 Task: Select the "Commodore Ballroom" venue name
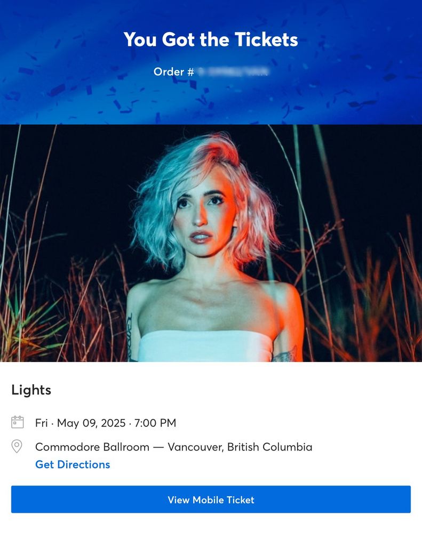coord(92,447)
